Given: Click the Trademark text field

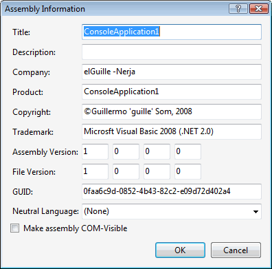Looking at the screenshot, I should (172, 131).
